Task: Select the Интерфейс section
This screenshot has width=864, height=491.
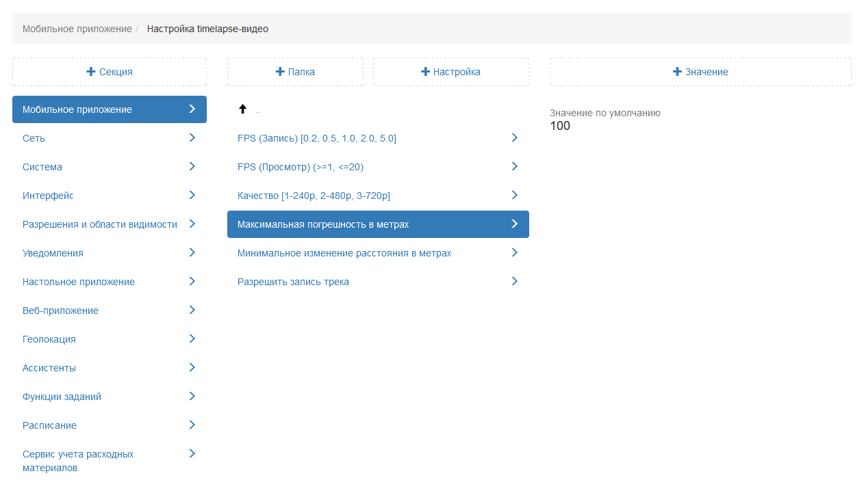Action: pyautogui.click(x=48, y=196)
